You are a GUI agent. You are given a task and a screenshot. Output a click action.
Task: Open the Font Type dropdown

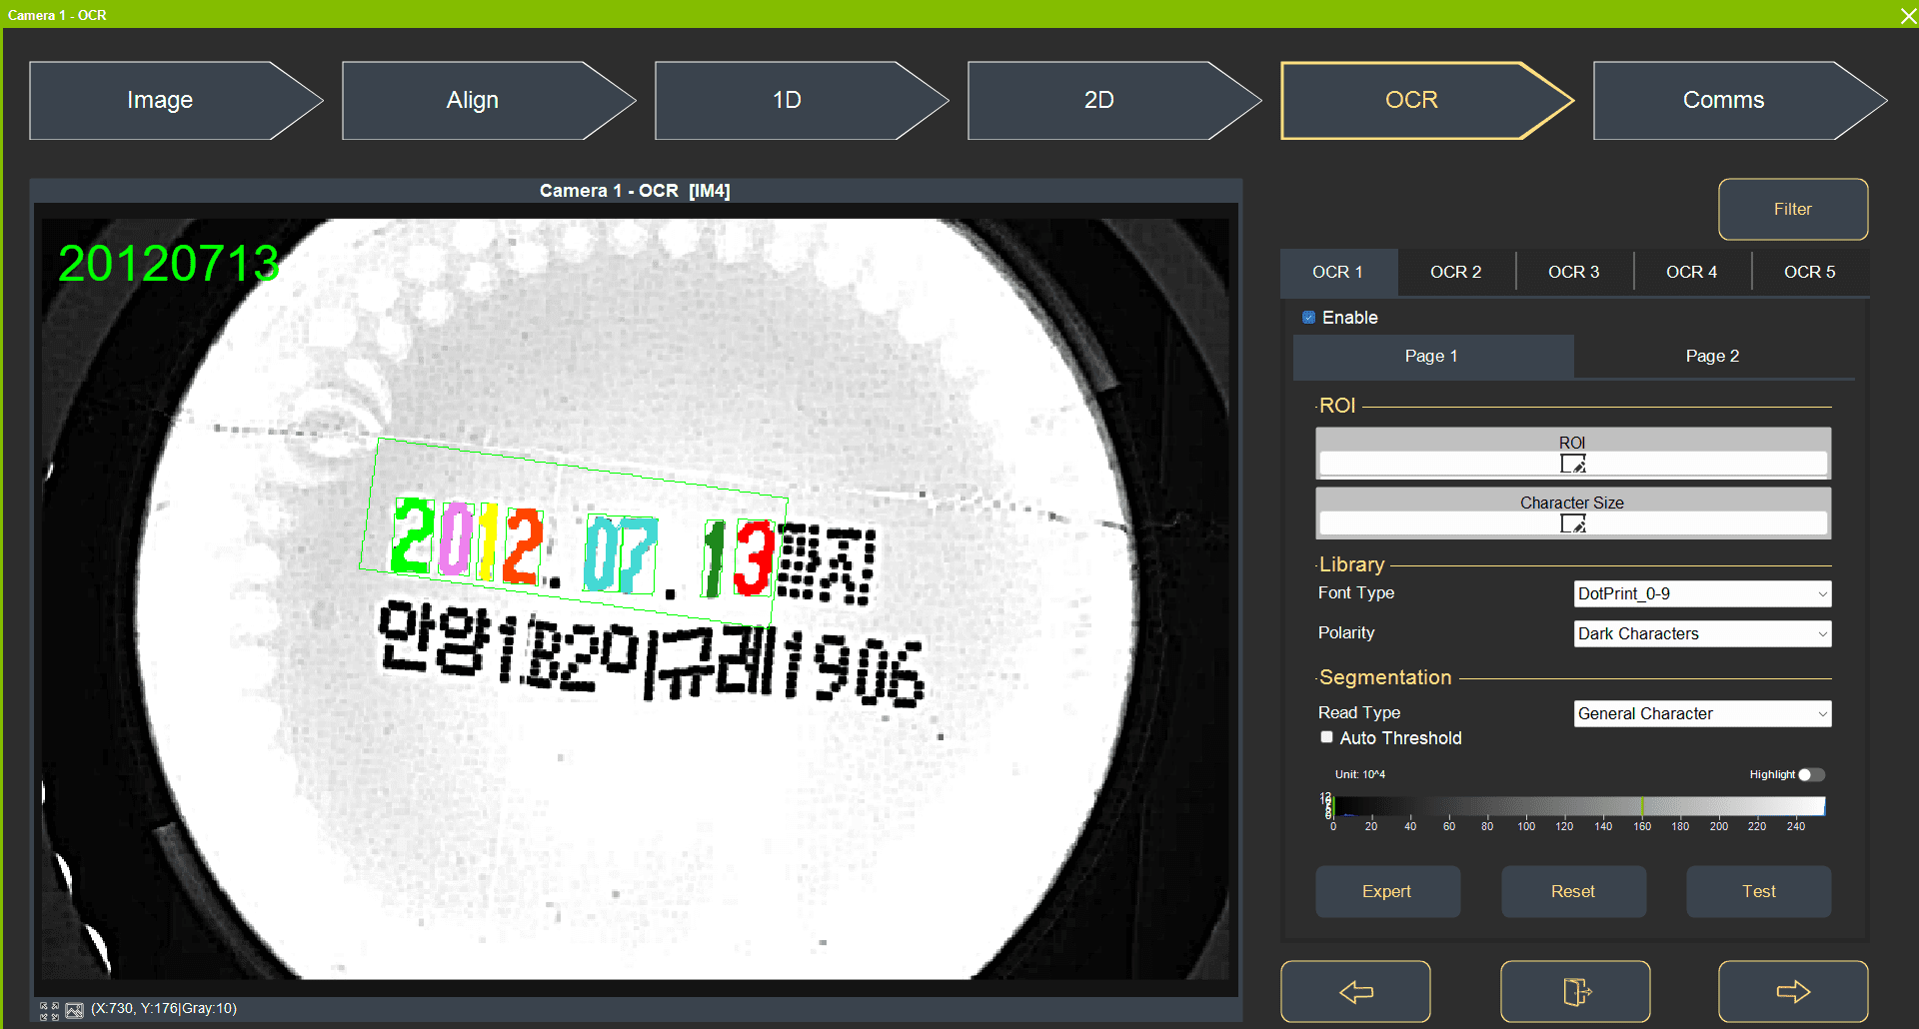pyautogui.click(x=1702, y=593)
